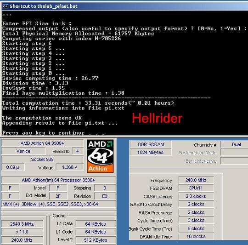This screenshot has height=245, width=248.
Task: Click the memory size '1024 MBytes'
Action: pos(151,153)
